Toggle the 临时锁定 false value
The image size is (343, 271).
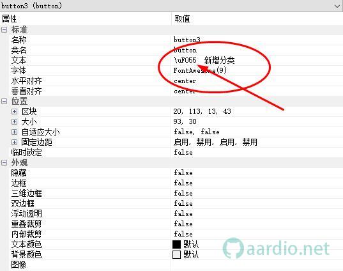click(x=183, y=152)
